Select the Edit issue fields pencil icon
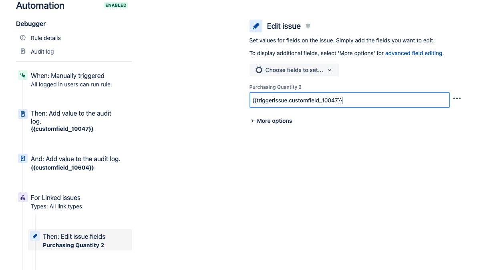 [35, 236]
